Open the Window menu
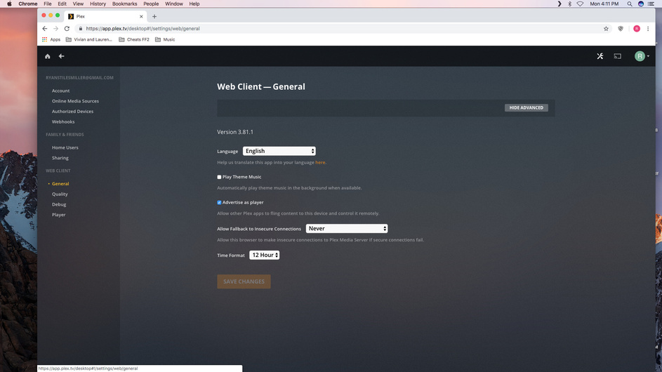 pos(174,4)
